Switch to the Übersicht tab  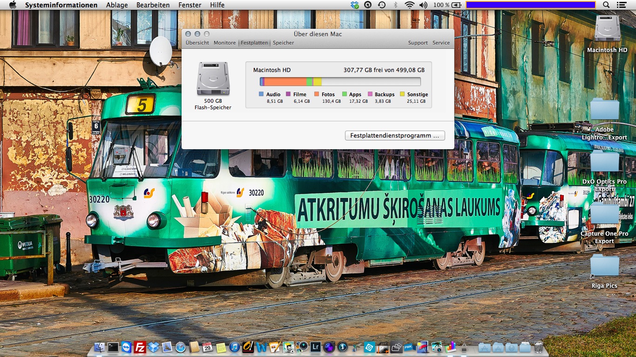197,43
